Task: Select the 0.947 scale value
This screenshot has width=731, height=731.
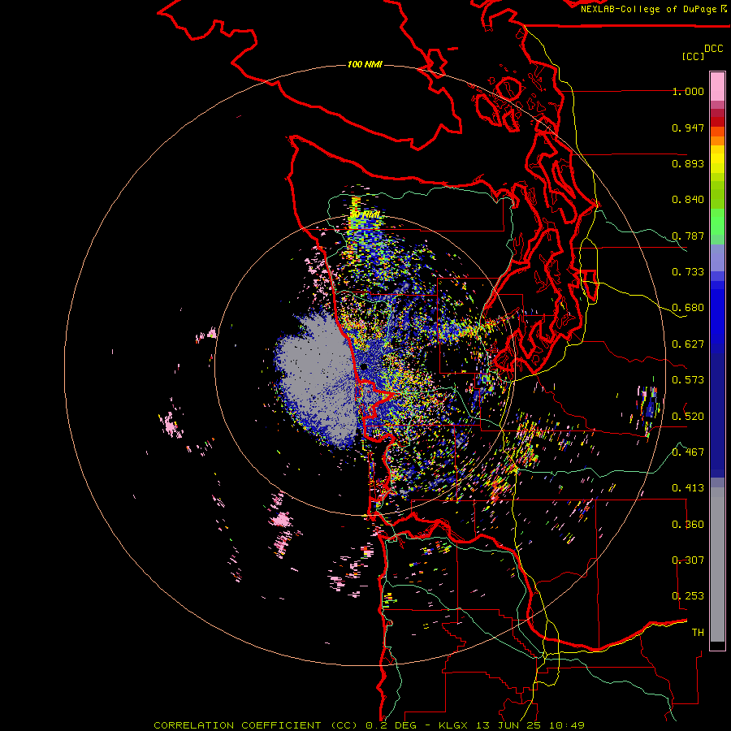Action: pos(688,128)
